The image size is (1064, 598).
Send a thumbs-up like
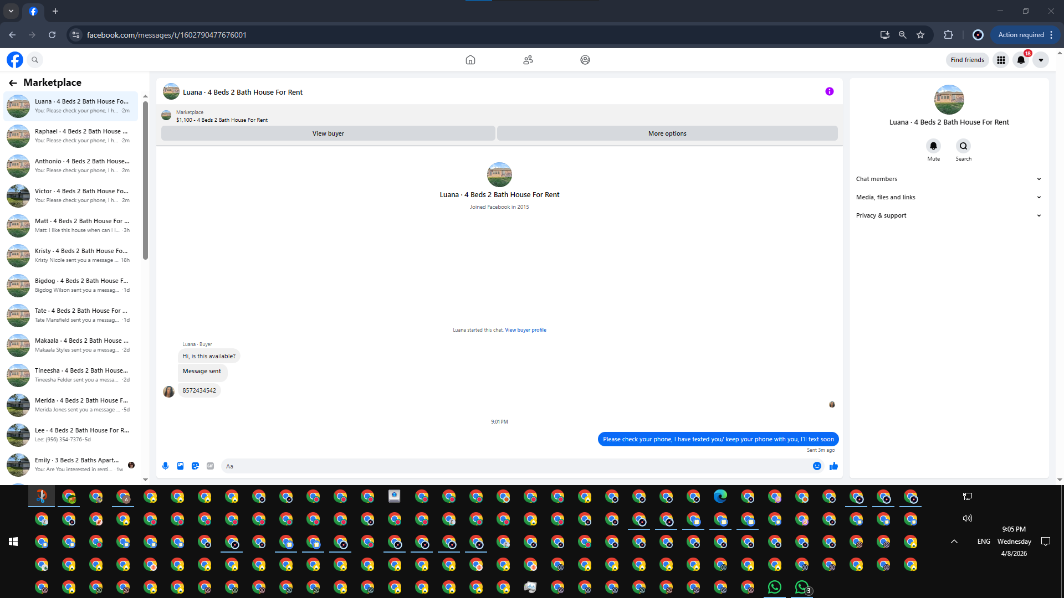833,466
